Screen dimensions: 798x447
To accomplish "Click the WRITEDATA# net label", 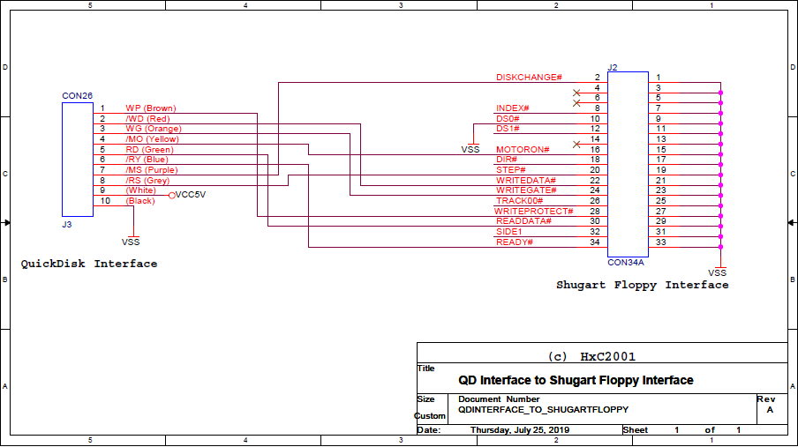I will point(526,181).
